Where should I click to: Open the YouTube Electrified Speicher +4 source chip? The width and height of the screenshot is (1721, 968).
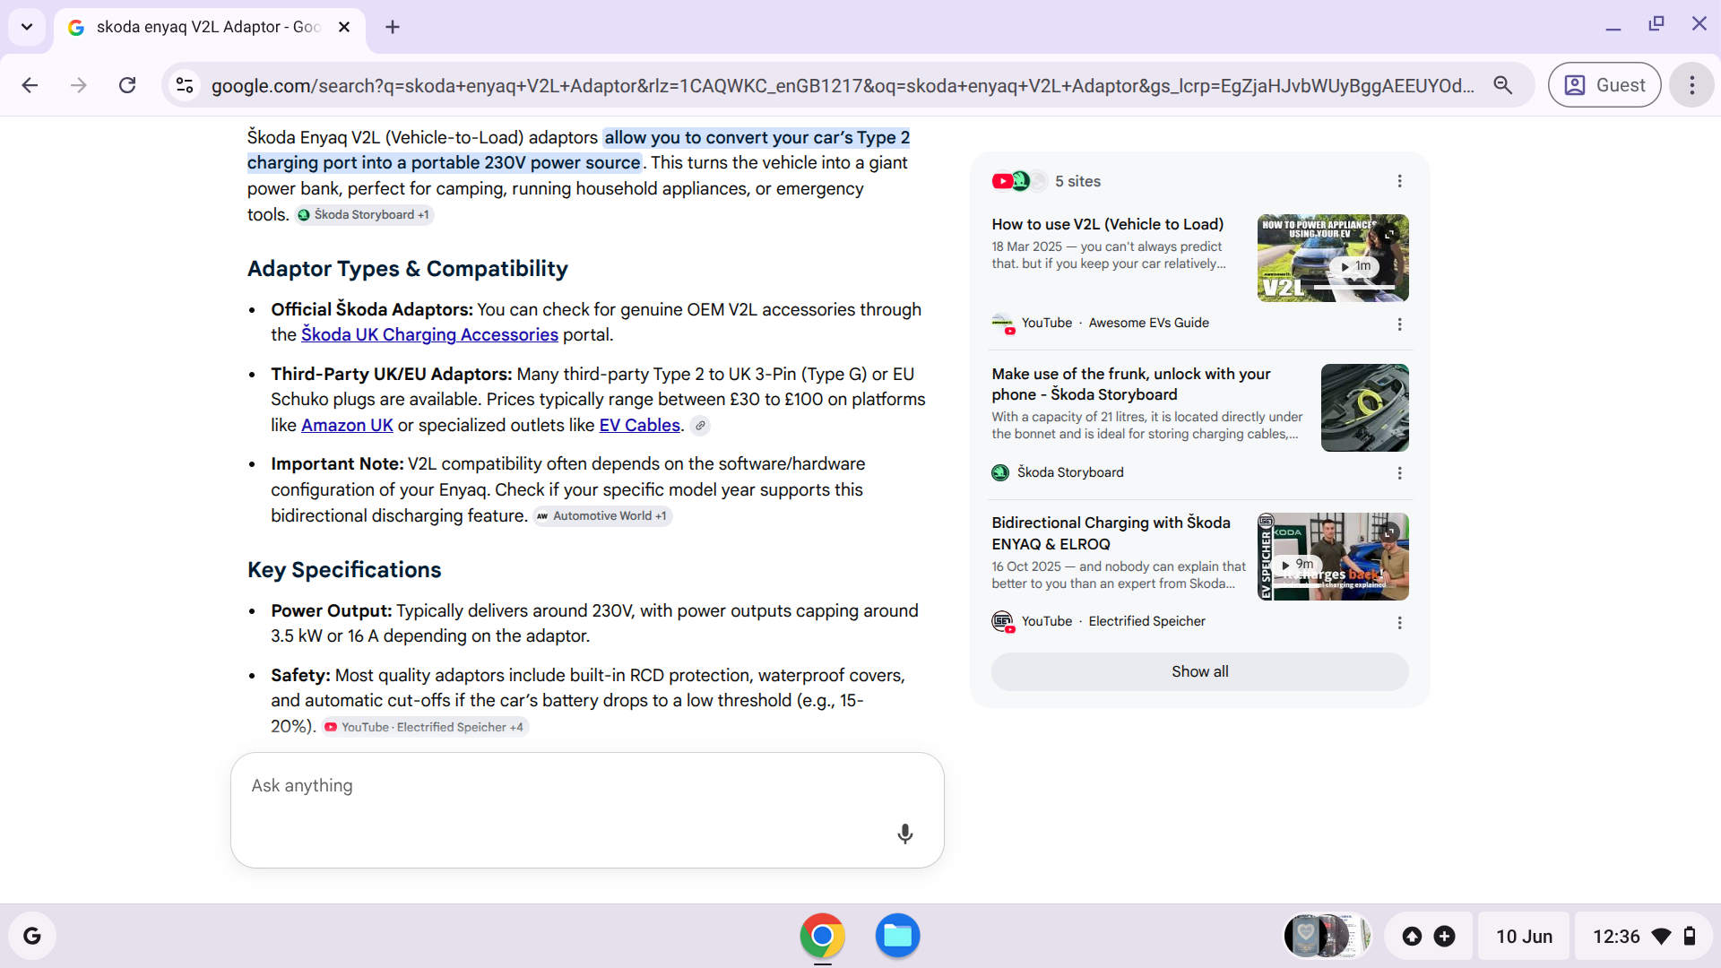(426, 728)
